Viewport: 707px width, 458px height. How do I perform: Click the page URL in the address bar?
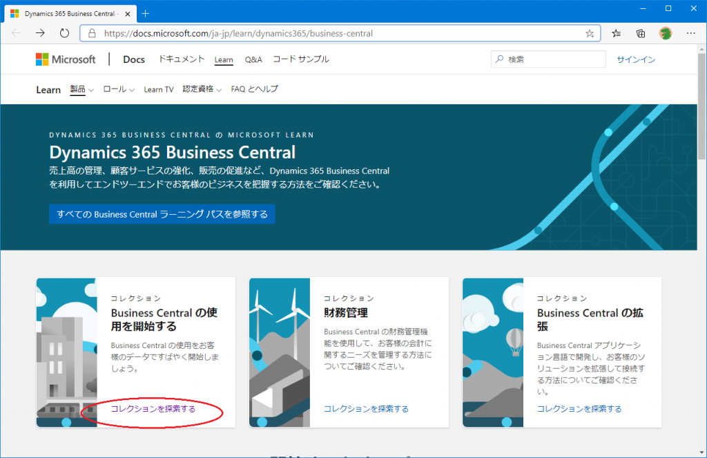click(238, 33)
